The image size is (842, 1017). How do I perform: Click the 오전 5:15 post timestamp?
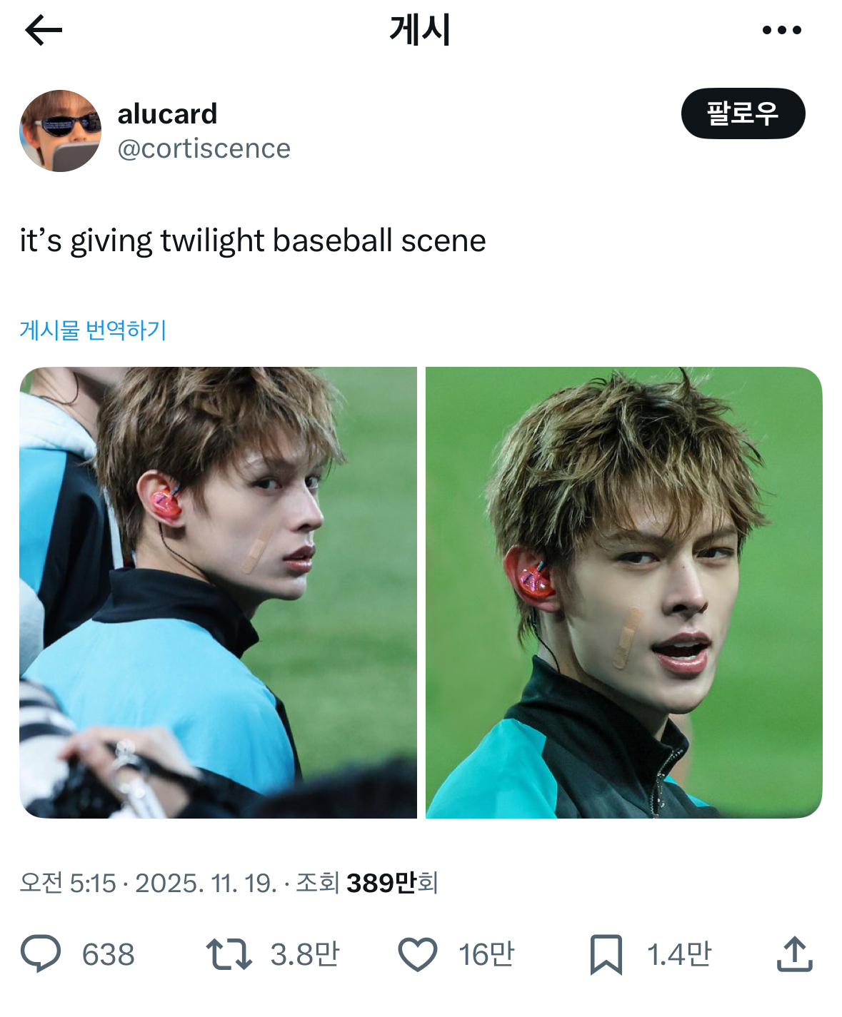click(68, 883)
